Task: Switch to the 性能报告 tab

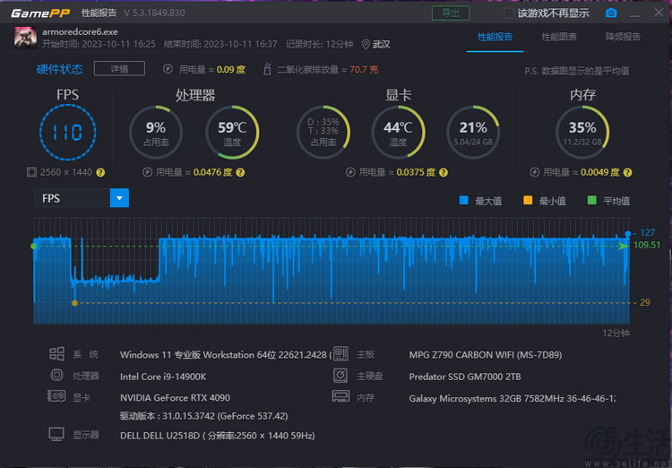Action: point(495,37)
